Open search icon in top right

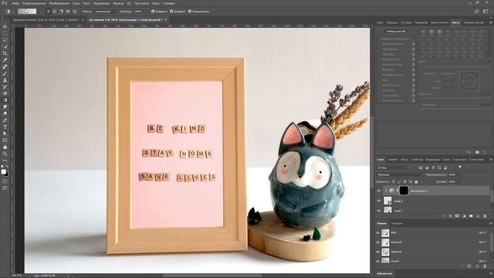pyautogui.click(x=477, y=12)
